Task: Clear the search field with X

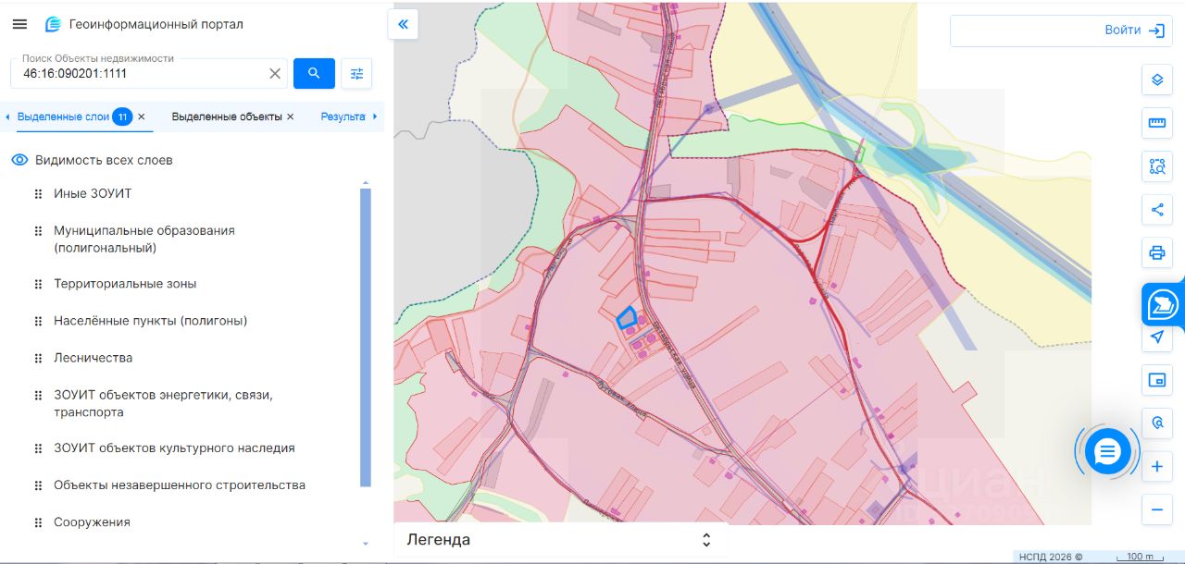Action: click(x=275, y=73)
